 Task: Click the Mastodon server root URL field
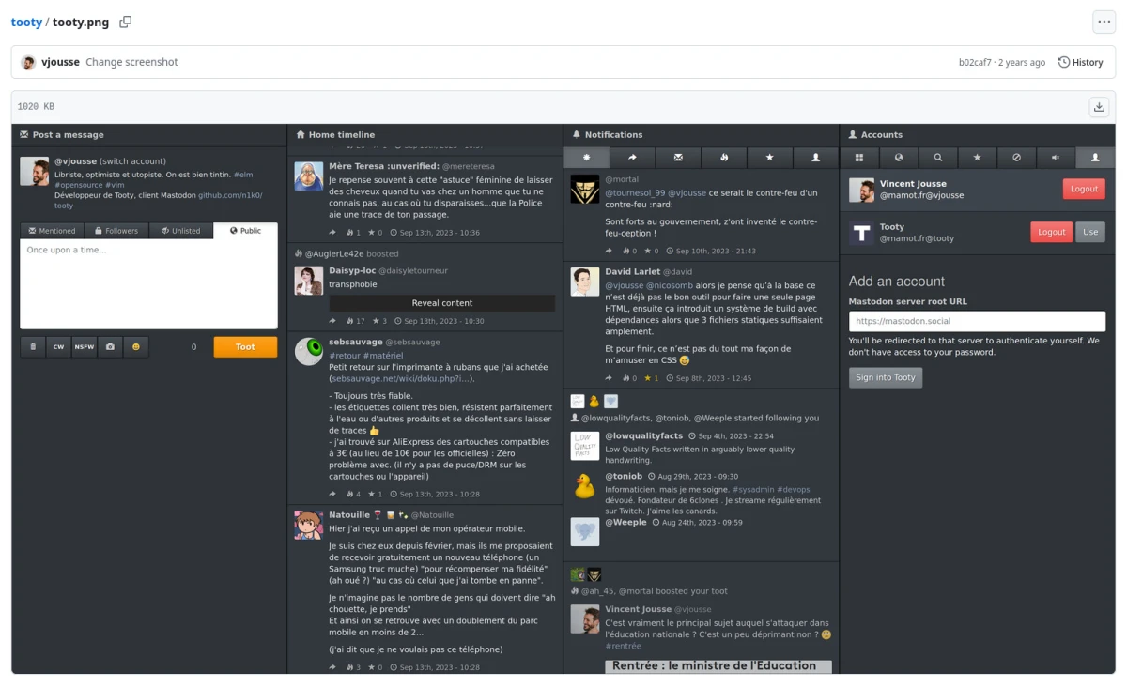tap(977, 320)
